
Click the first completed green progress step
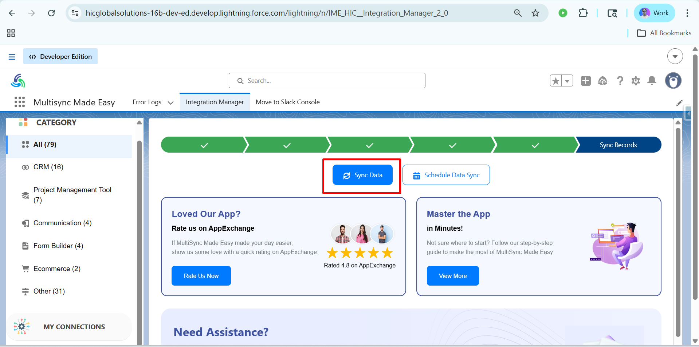[x=204, y=145]
